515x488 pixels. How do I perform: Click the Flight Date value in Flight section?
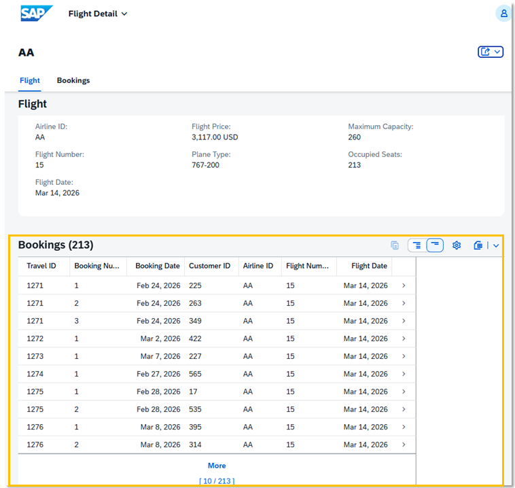(57, 193)
